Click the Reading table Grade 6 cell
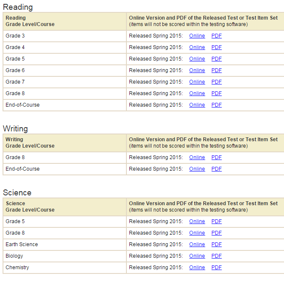The image size is (284, 282). 64,70
